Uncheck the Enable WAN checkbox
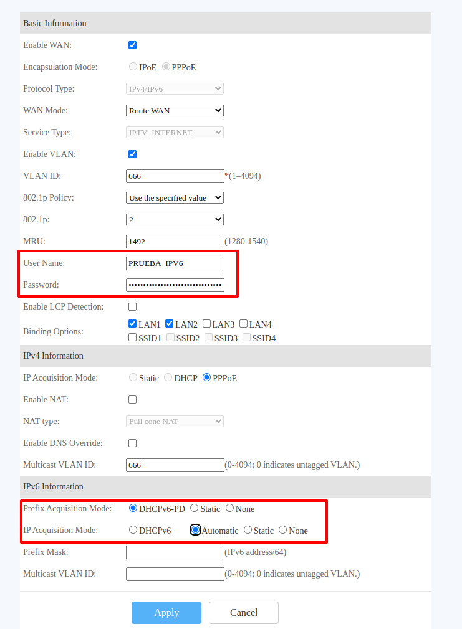Viewport: 462px width, 629px height. point(132,45)
